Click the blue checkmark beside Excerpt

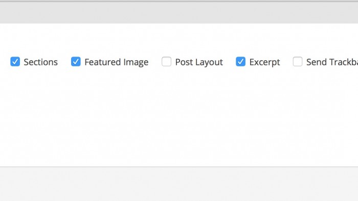click(x=241, y=62)
